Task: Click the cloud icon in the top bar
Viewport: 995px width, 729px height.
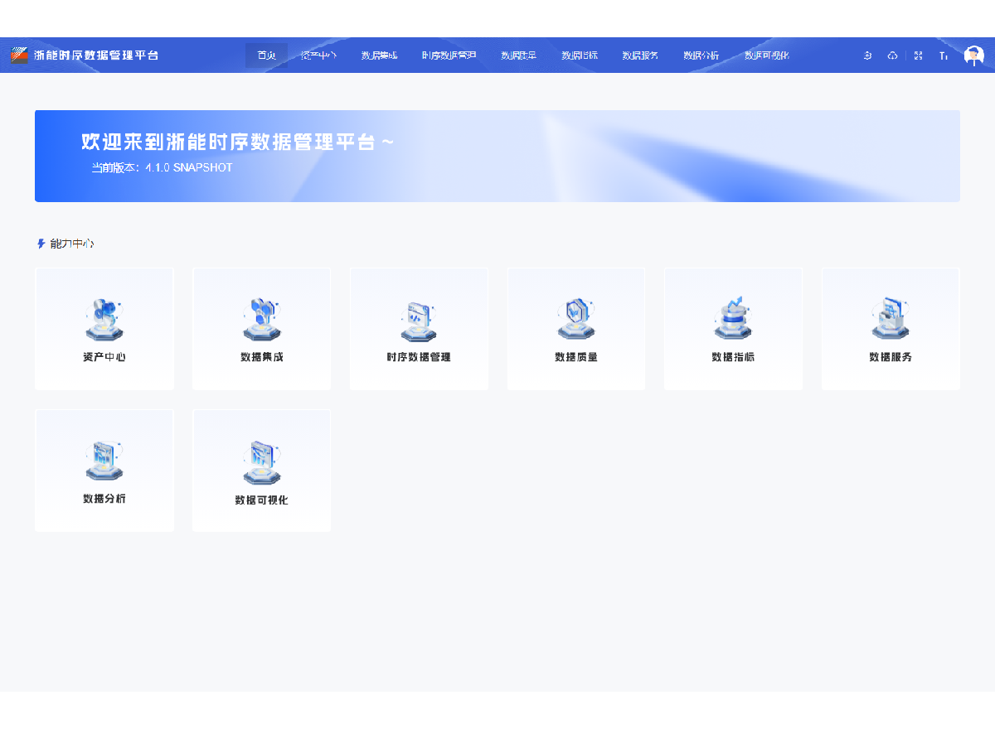Action: coord(892,56)
